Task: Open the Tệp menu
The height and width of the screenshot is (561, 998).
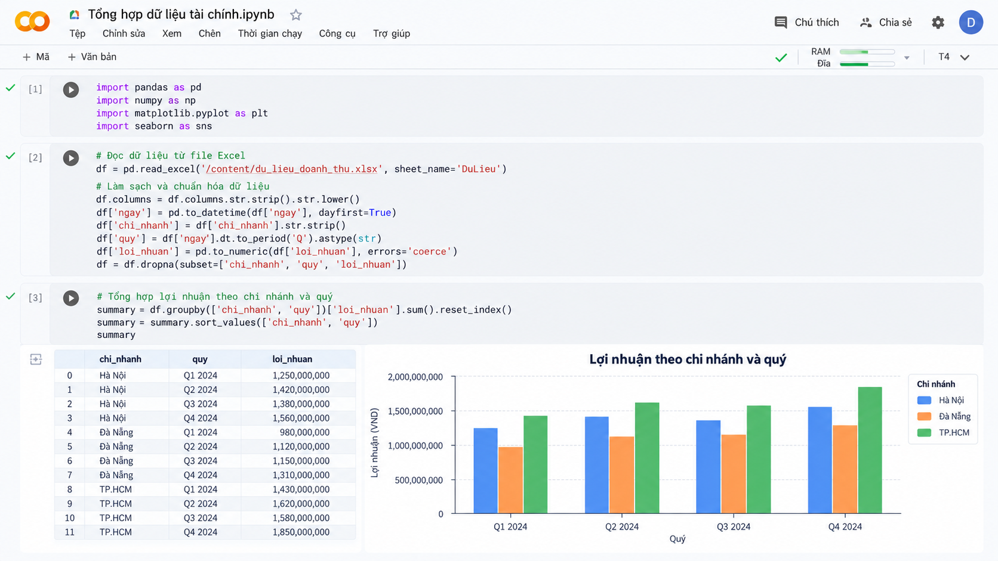Action: click(77, 33)
